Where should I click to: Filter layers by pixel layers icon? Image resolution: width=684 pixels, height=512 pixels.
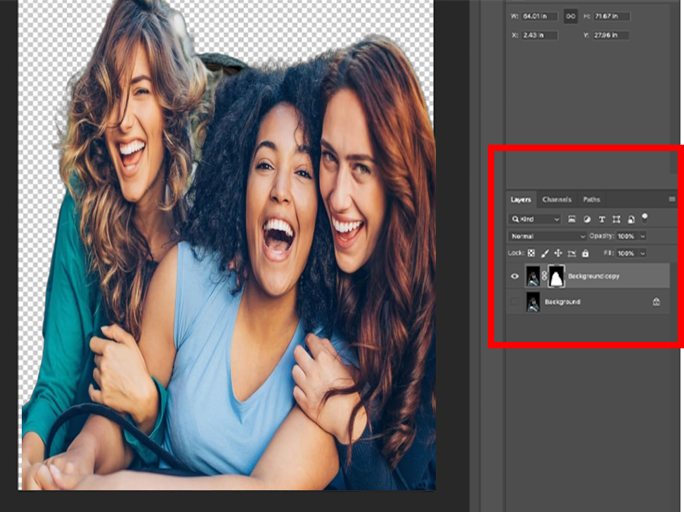point(572,219)
